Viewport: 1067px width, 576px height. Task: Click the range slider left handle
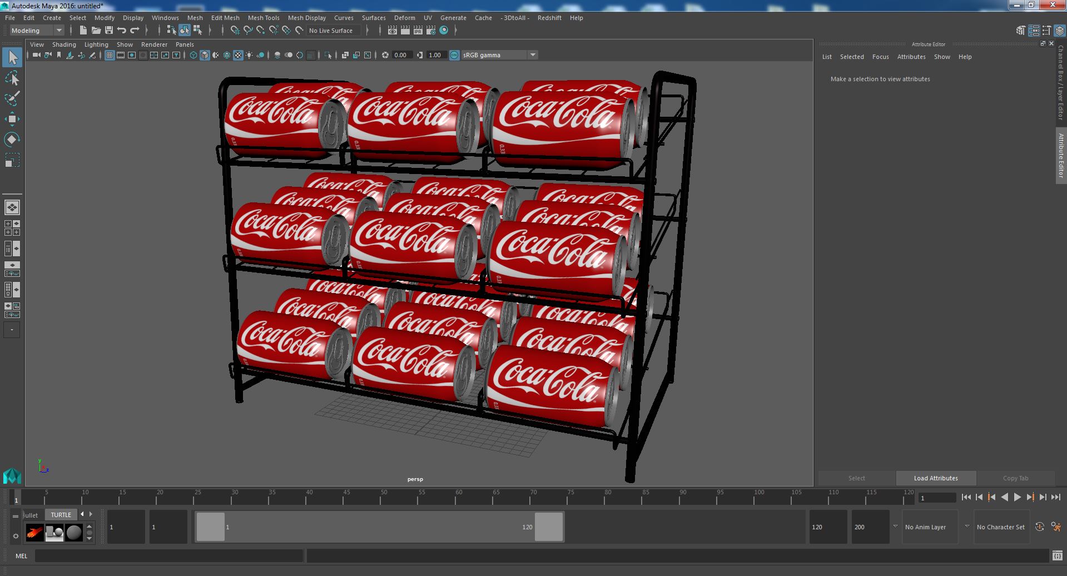pos(211,527)
